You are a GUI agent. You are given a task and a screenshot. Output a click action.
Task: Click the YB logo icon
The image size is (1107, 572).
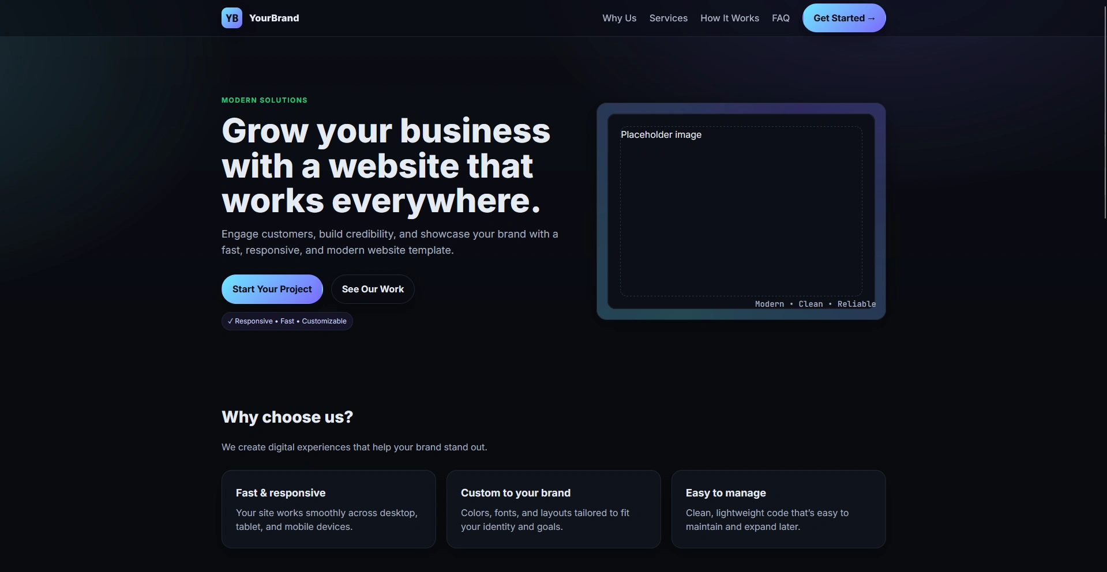coord(232,18)
